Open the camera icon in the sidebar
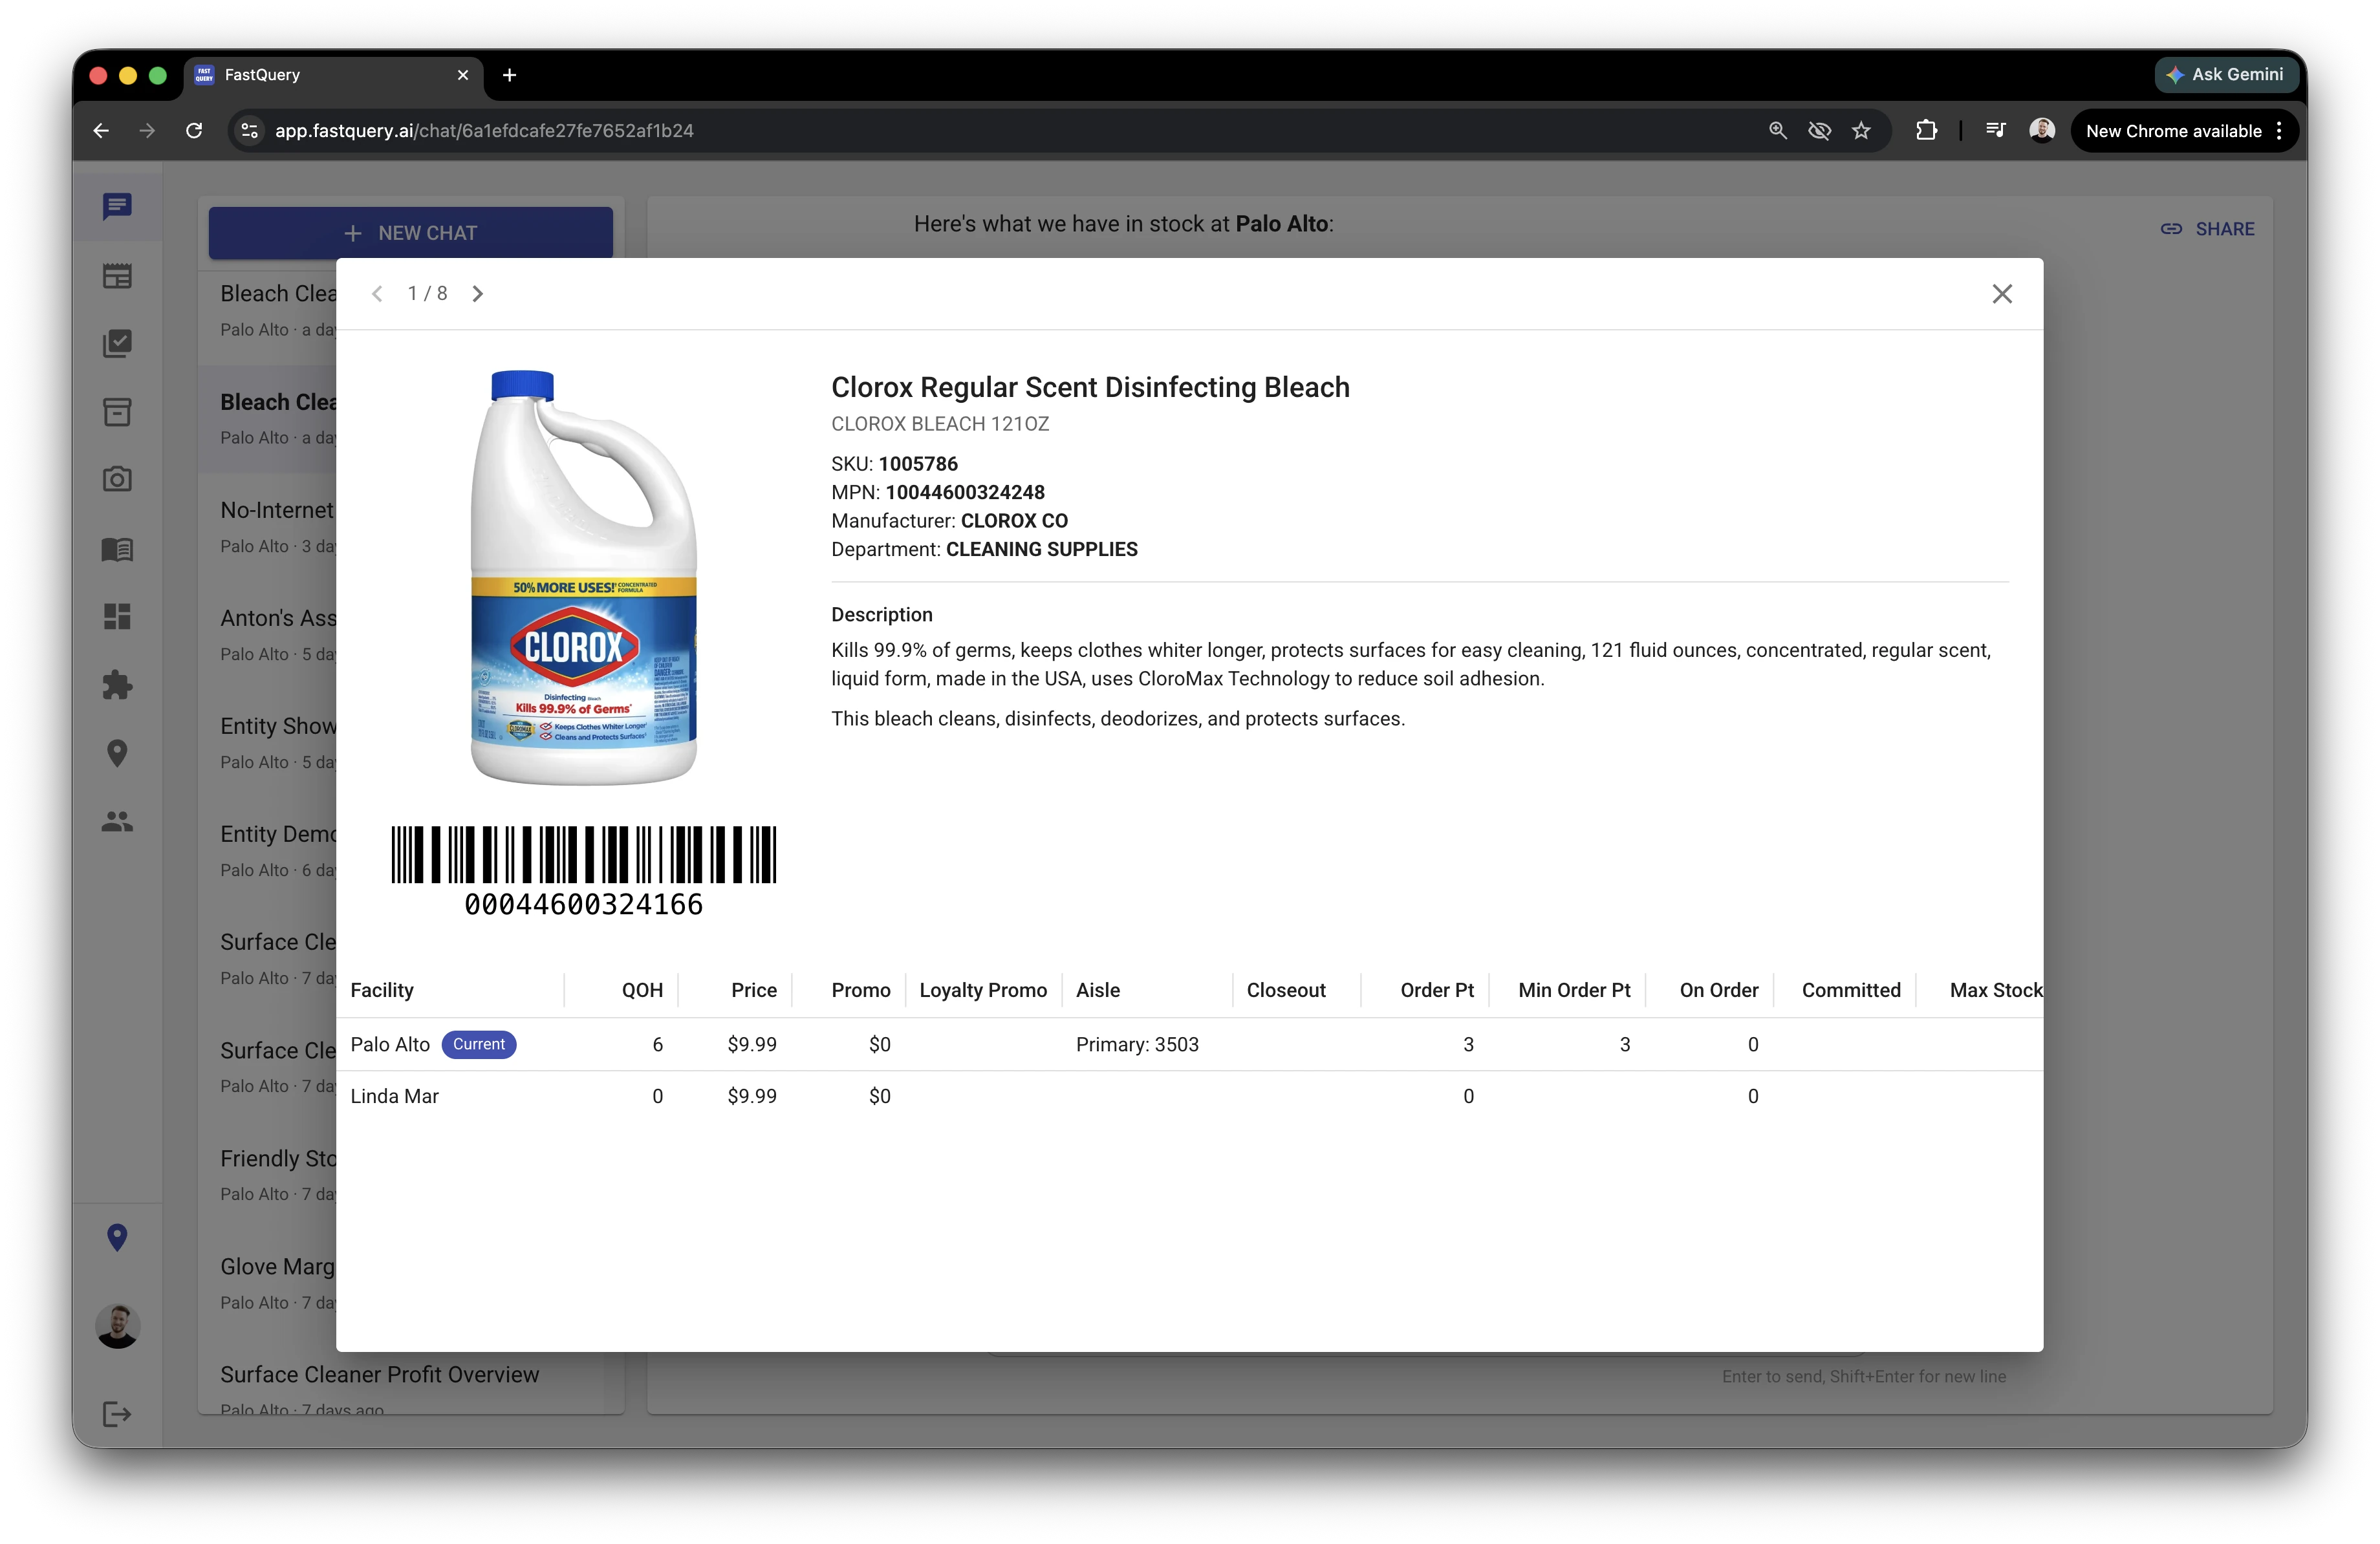Image resolution: width=2380 pixels, height=1544 pixels. tap(117, 479)
